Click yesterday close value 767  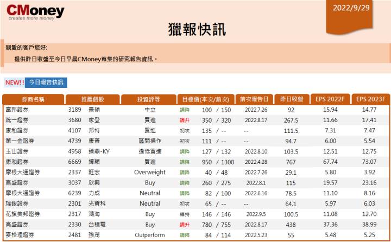[291, 162]
